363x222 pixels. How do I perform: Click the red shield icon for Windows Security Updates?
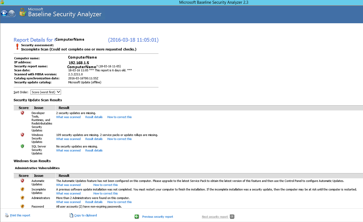22,135
